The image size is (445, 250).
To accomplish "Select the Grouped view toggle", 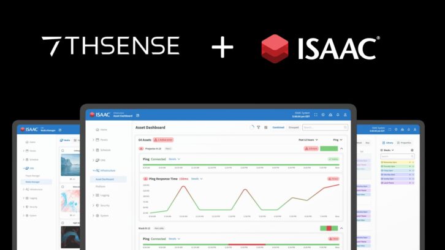I will pos(294,127).
